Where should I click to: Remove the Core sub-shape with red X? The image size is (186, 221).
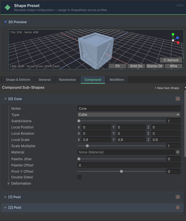click(x=178, y=99)
